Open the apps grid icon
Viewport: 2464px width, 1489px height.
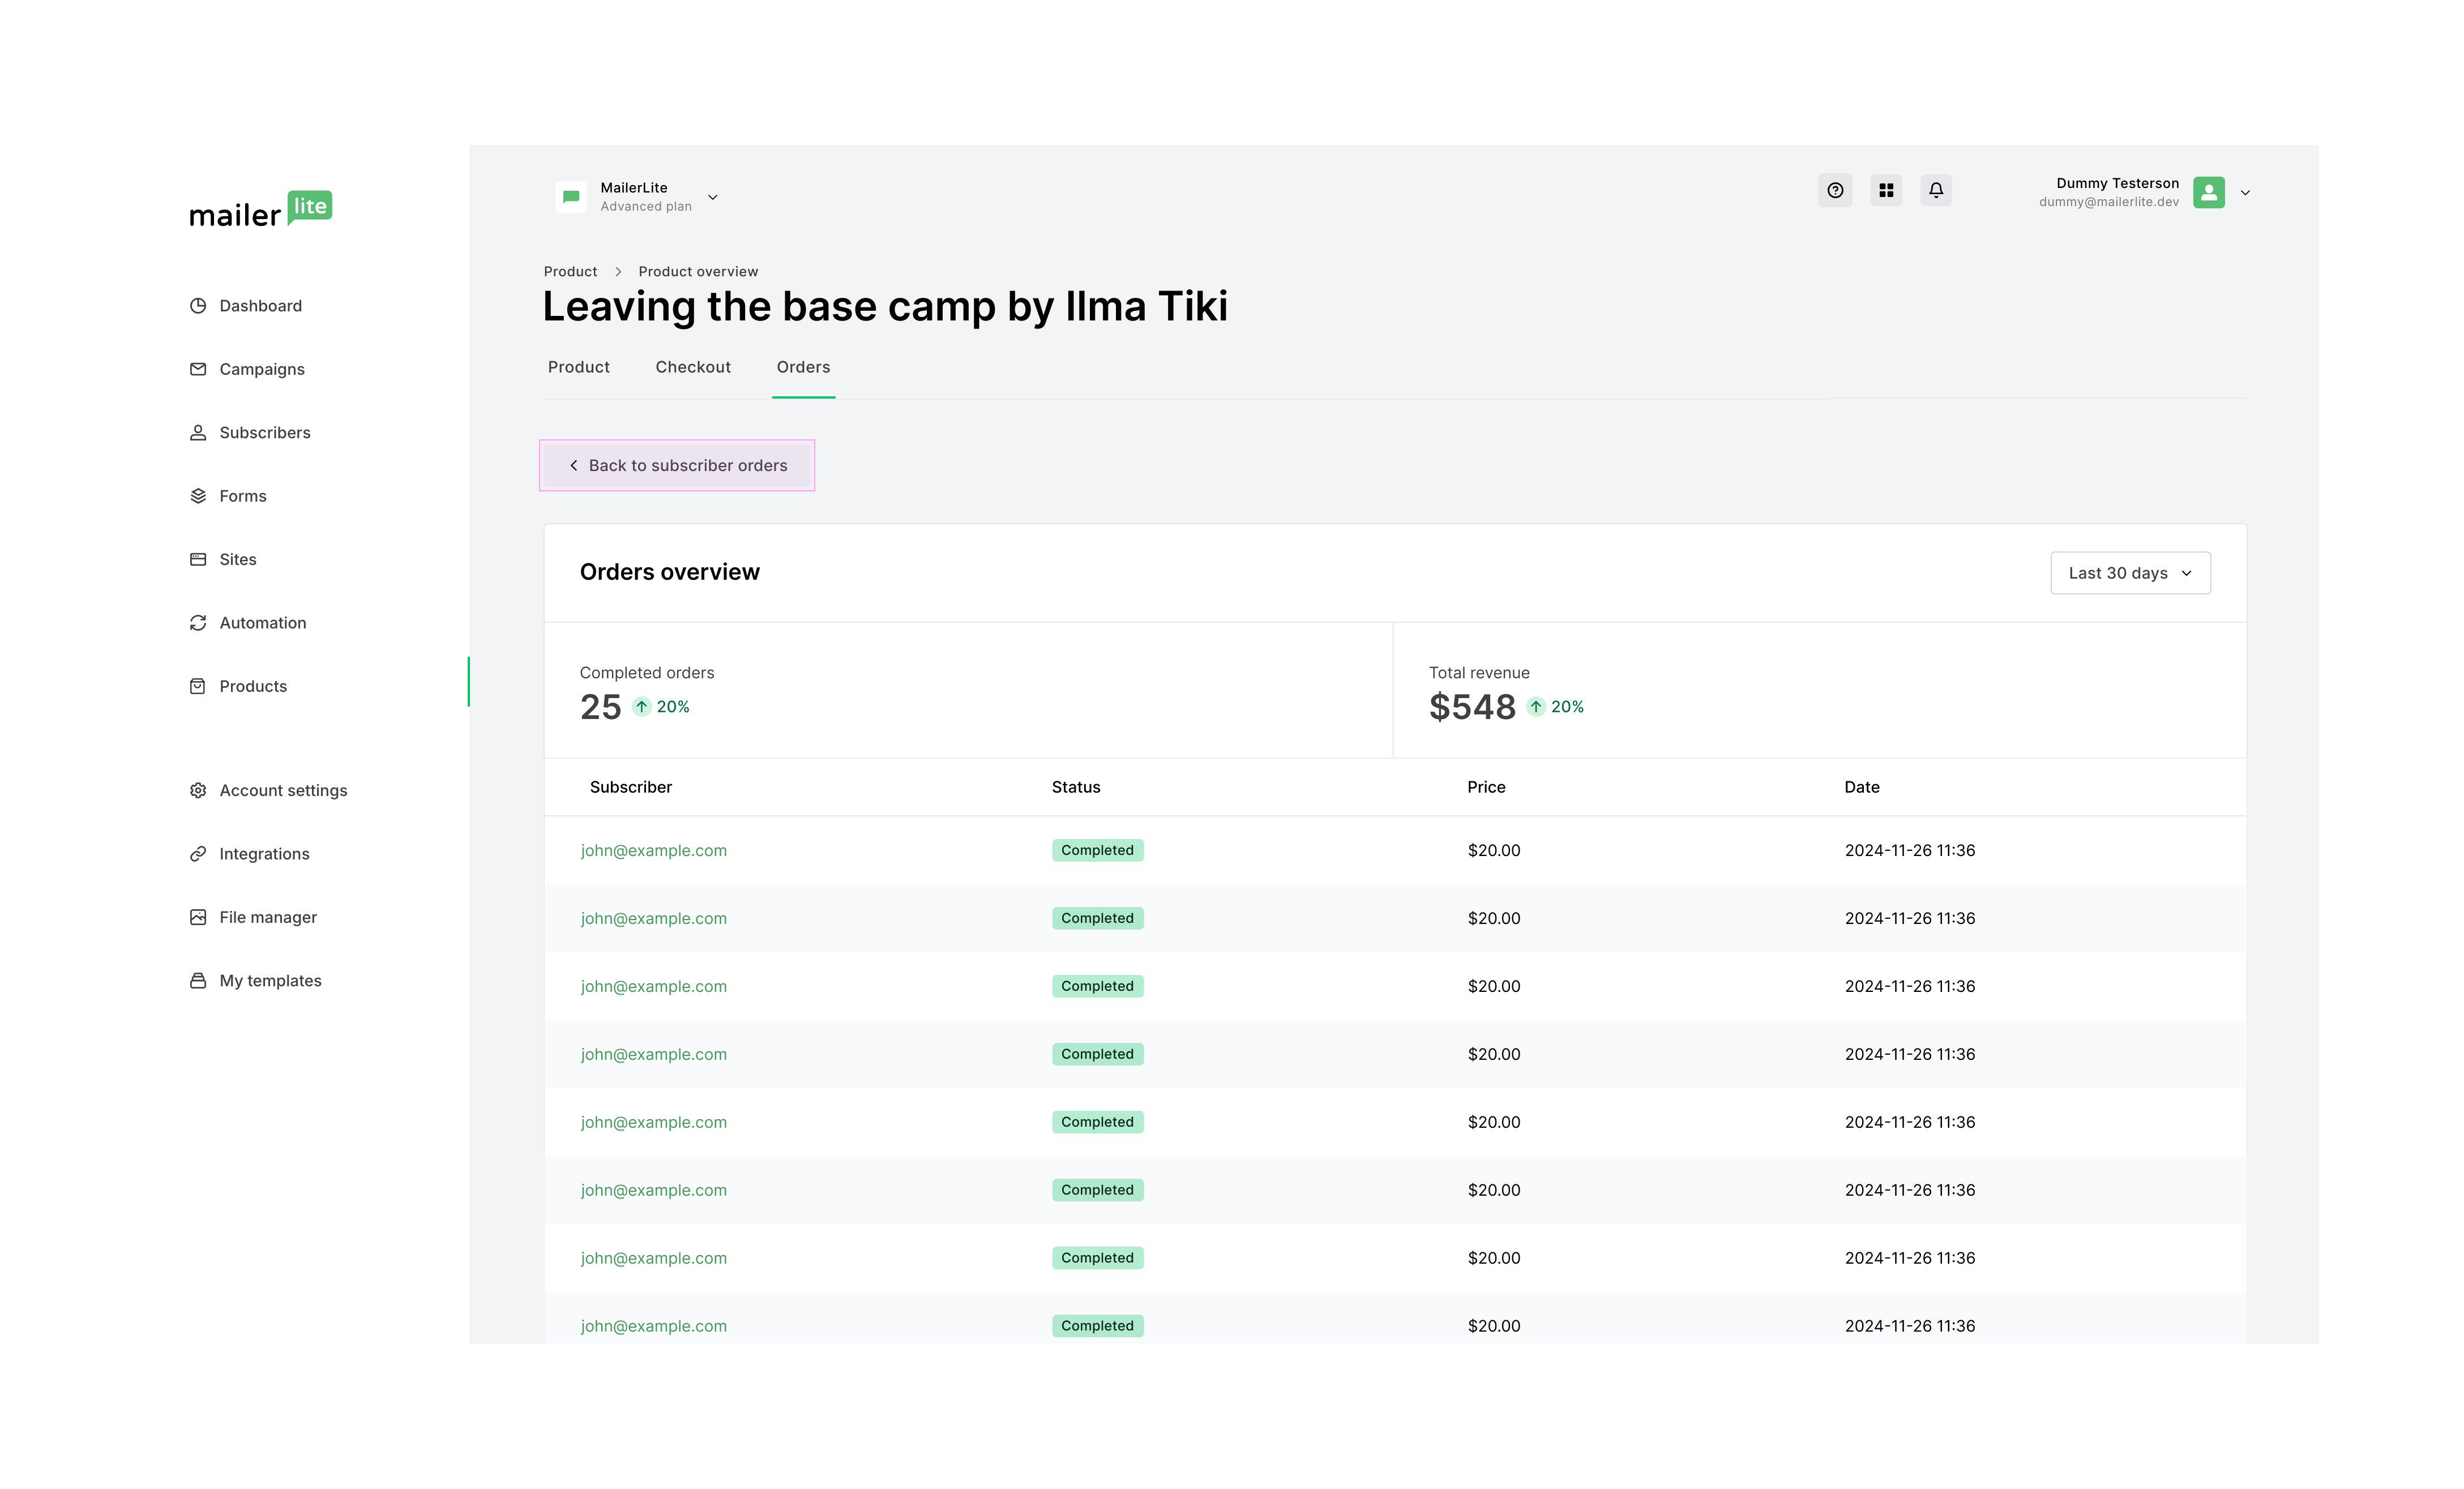tap(1886, 190)
